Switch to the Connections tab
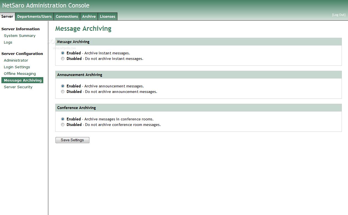 point(67,16)
